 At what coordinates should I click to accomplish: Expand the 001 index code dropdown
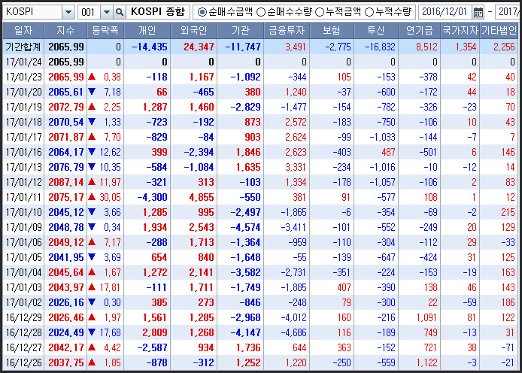pos(107,12)
